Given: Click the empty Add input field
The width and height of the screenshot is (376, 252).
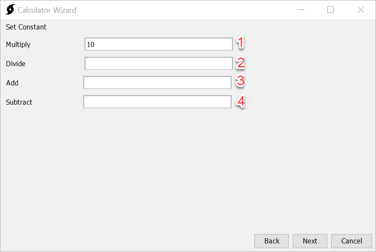Looking at the screenshot, I should pyautogui.click(x=158, y=82).
